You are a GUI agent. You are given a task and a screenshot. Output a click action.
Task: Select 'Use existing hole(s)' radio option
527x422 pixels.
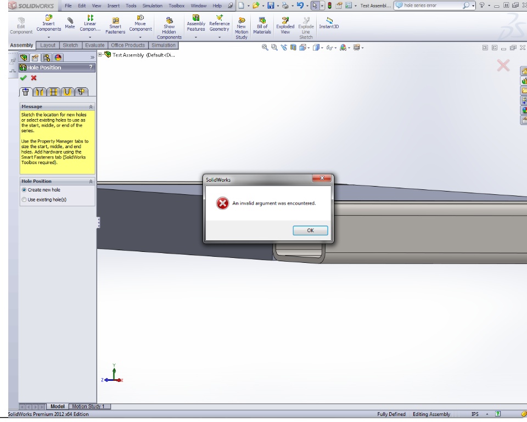tap(24, 200)
